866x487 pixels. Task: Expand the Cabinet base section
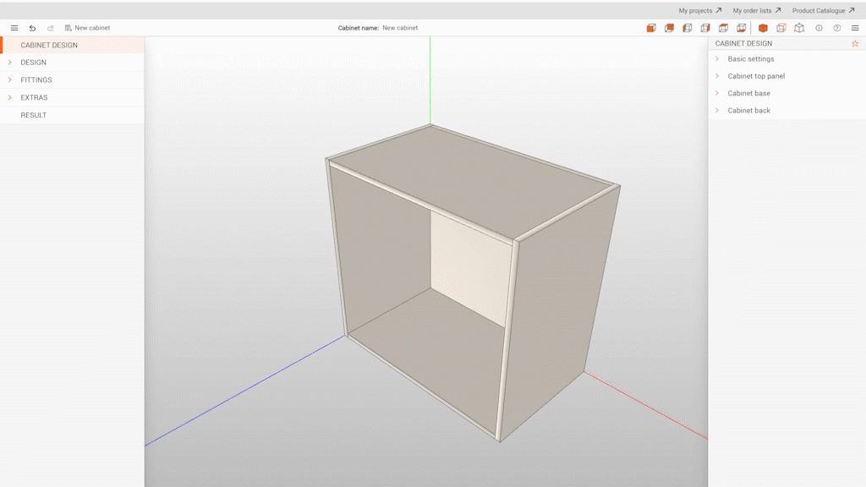click(748, 93)
